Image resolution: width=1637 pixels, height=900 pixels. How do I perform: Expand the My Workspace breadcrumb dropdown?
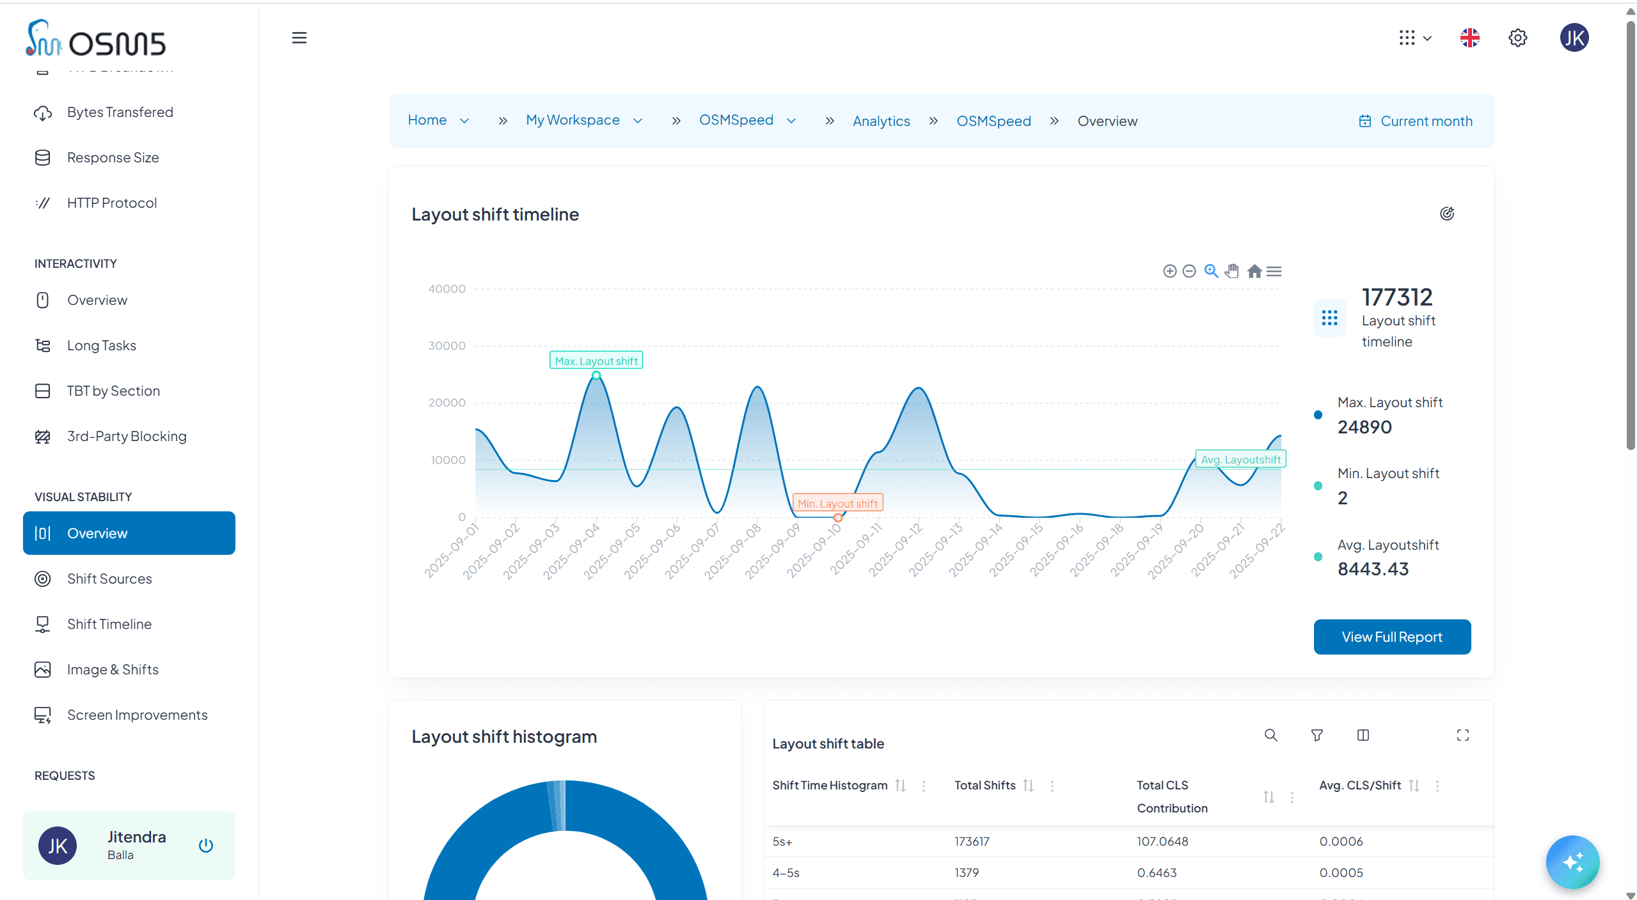tap(637, 120)
